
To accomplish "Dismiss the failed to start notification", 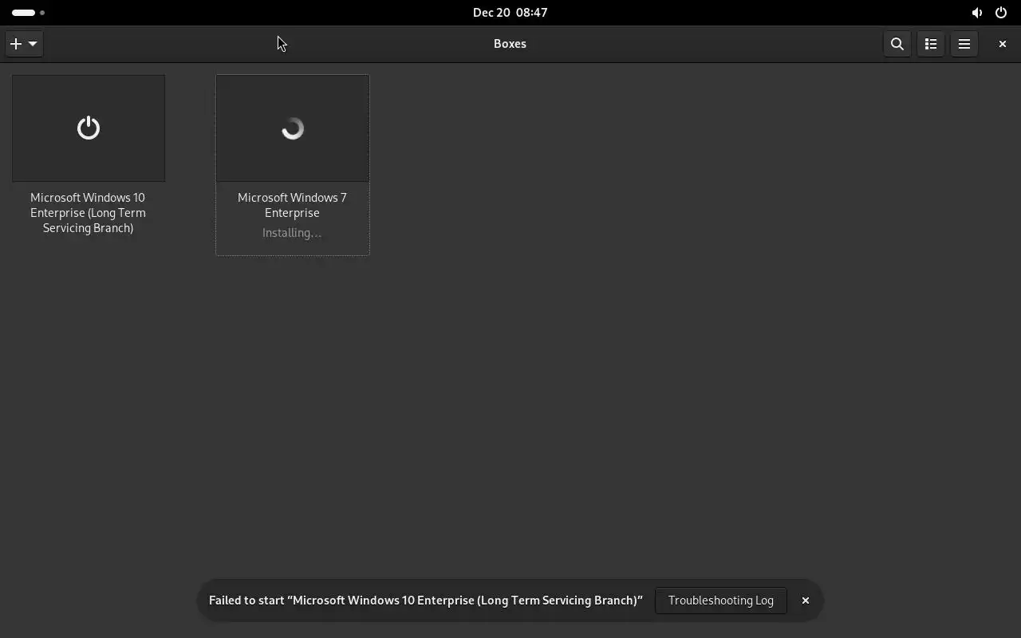I will (x=806, y=601).
